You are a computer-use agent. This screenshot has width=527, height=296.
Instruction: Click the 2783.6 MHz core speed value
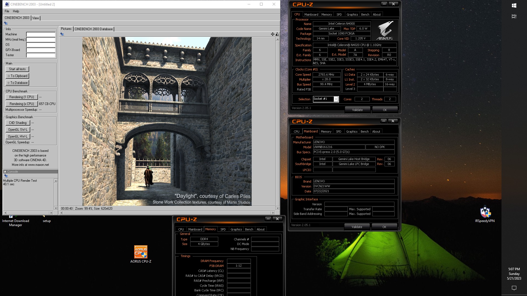[326, 75]
